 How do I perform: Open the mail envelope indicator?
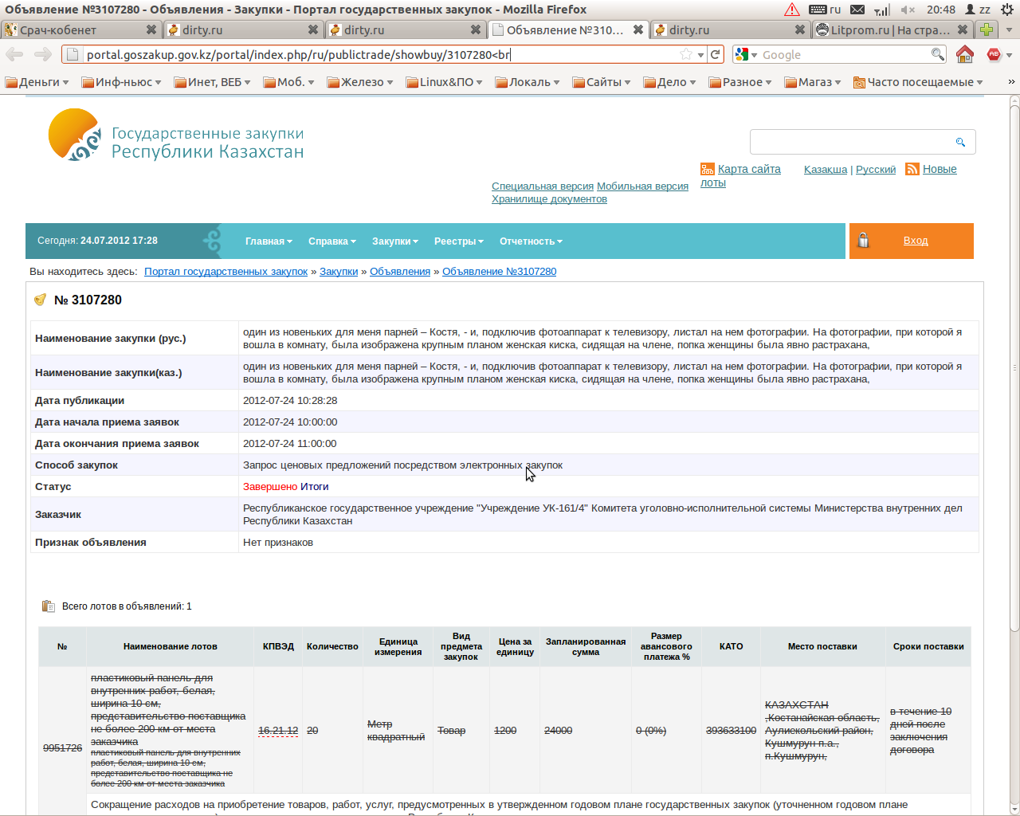point(857,10)
